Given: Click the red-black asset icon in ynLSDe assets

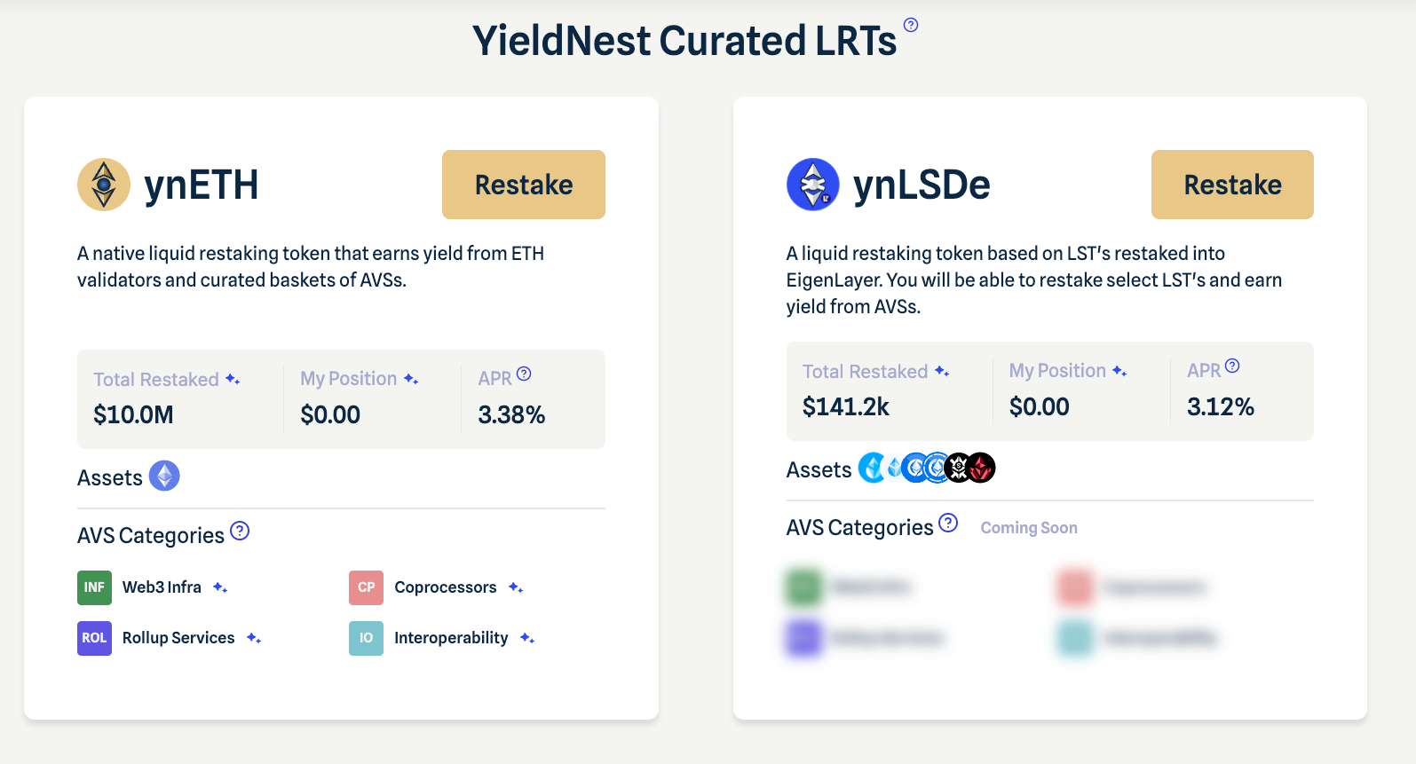Looking at the screenshot, I should click(981, 468).
